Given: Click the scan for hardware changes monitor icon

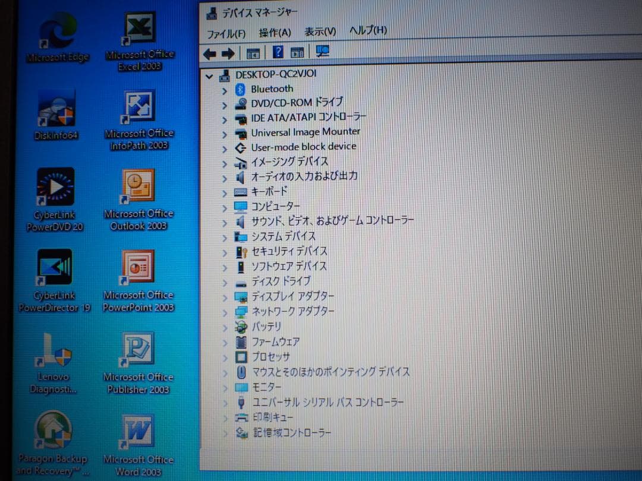Looking at the screenshot, I should click(323, 51).
